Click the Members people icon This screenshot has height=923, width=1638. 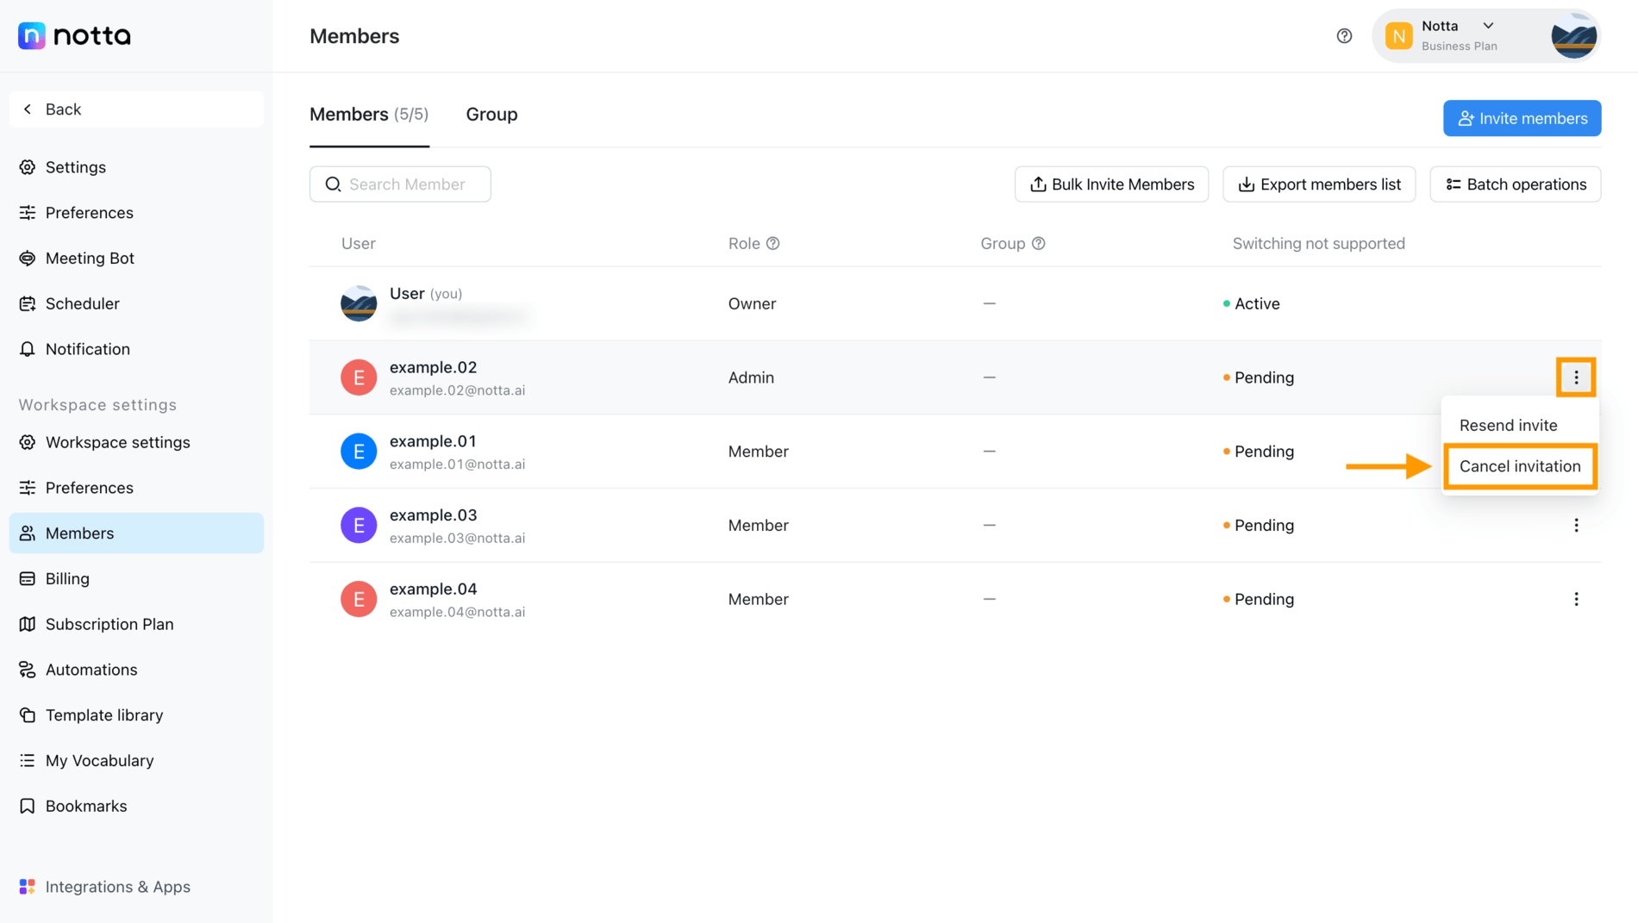[28, 533]
